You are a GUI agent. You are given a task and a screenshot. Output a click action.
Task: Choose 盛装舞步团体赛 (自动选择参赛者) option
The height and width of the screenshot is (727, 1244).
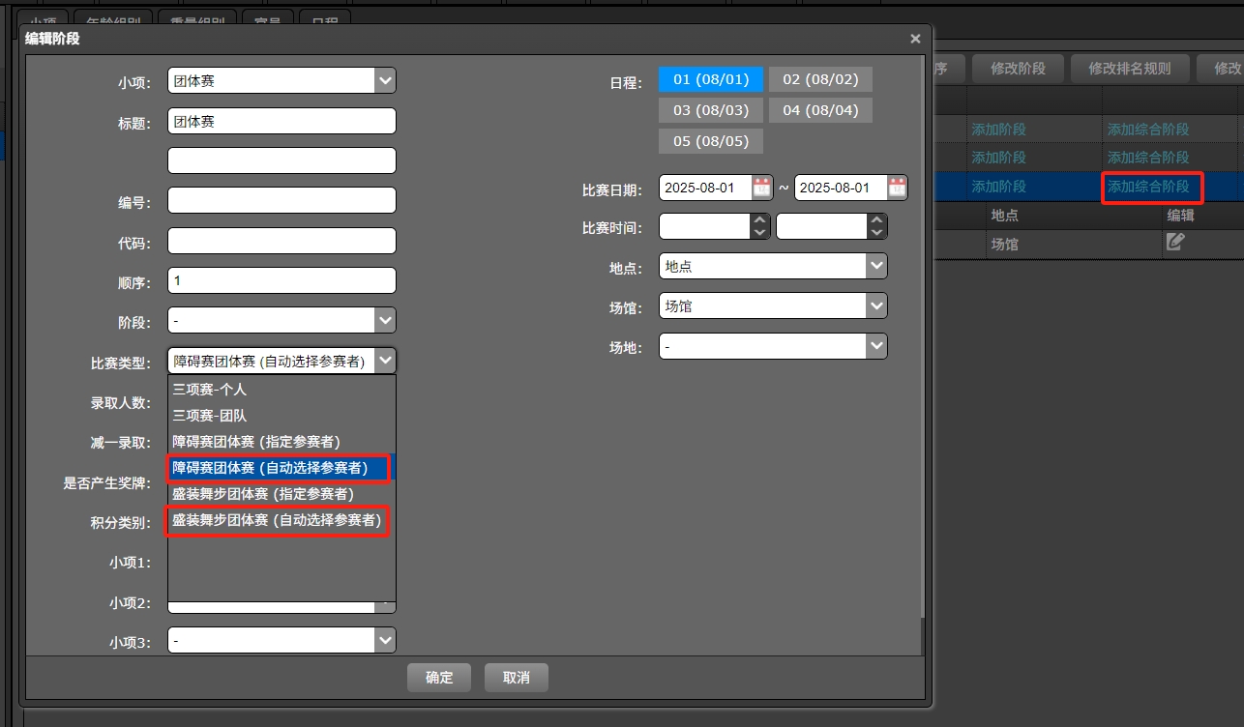(277, 520)
